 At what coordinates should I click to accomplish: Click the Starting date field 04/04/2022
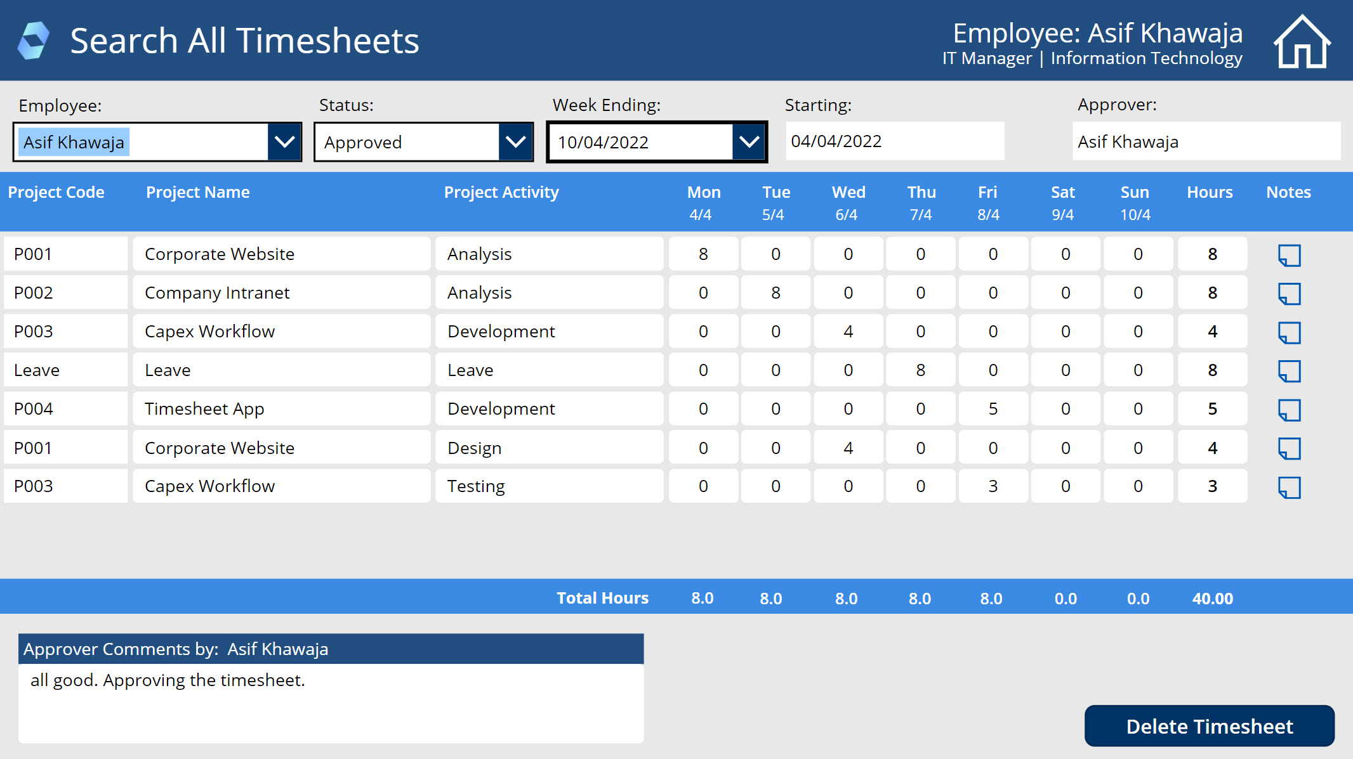click(894, 141)
